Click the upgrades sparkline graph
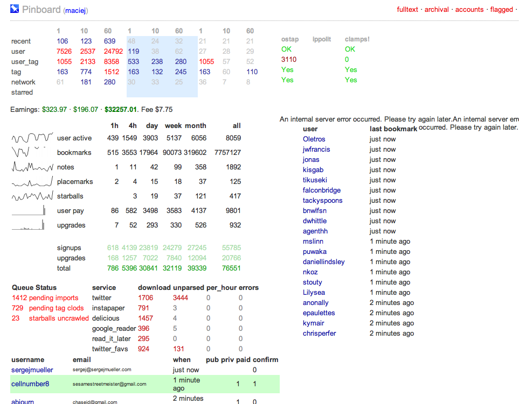 pos(29,225)
